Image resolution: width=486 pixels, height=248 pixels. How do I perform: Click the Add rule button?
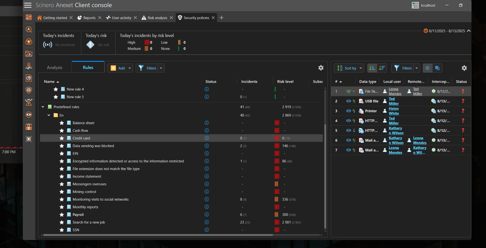[x=118, y=68]
